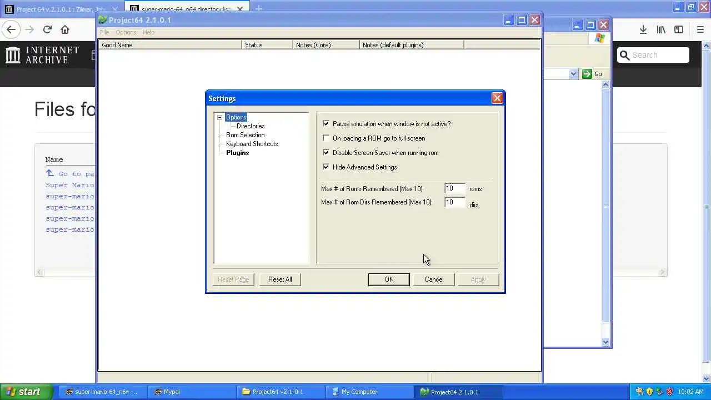Open browser hamburger menu
This screenshot has height=400, width=711.
click(x=700, y=29)
